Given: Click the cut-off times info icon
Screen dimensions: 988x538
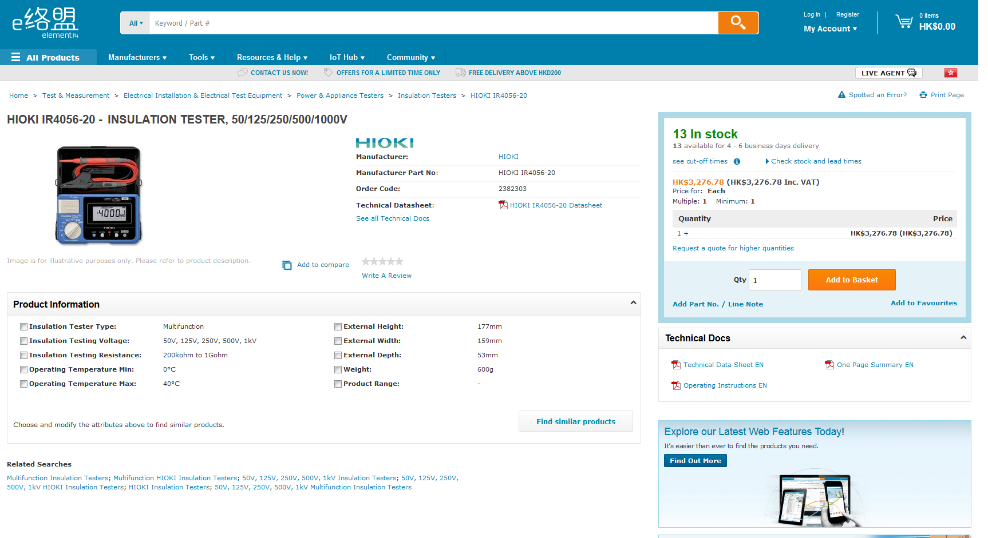Looking at the screenshot, I should click(x=737, y=161).
